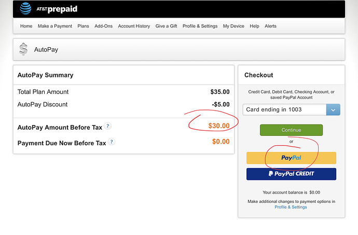This screenshot has width=358, height=235.
Task: Open Profile & Settings in top navigation
Action: click(x=200, y=26)
